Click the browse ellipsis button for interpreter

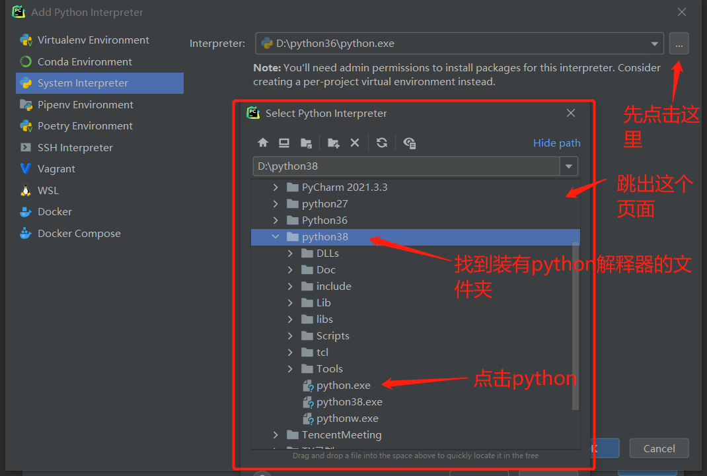[x=679, y=44]
